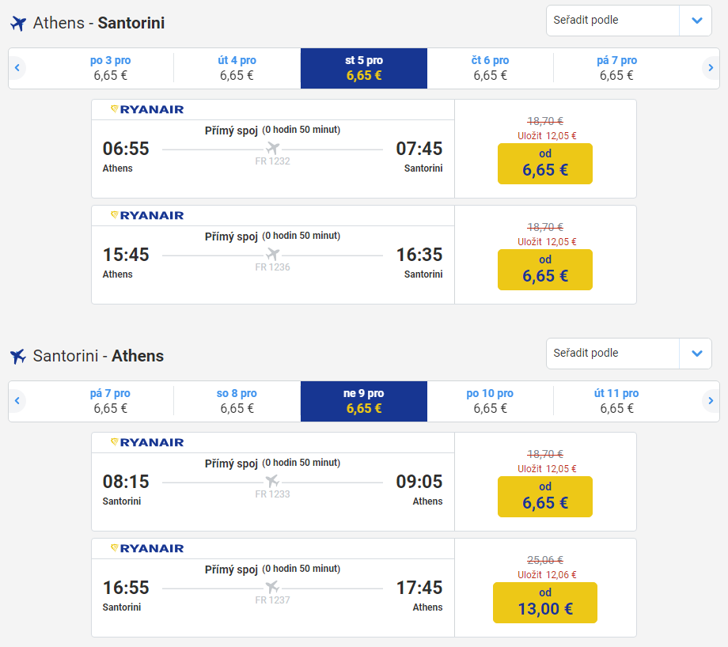Click the Ryanair logo on flight FR 1237
This screenshot has height=647, width=728.
[147, 548]
